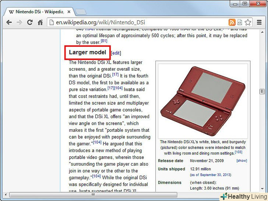Click the November 21, 2009 date value
The width and height of the screenshot is (268, 201).
[207, 161]
